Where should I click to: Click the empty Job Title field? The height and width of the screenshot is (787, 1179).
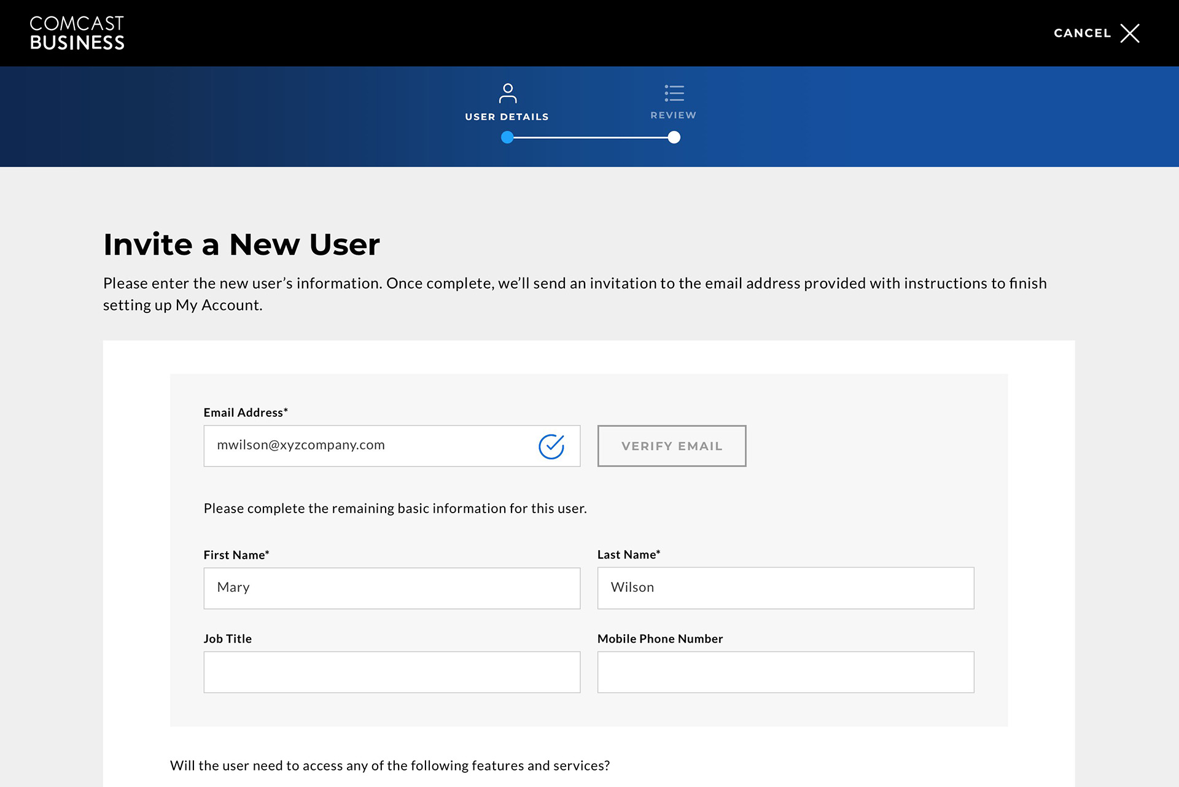[392, 672]
